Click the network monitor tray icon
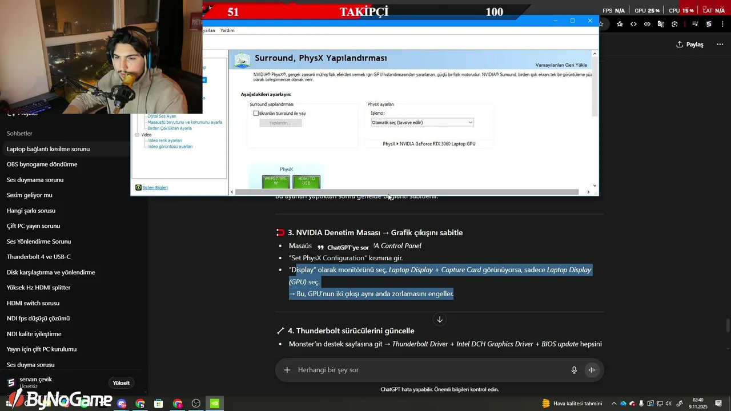This screenshot has height=411, width=731. 660,404
